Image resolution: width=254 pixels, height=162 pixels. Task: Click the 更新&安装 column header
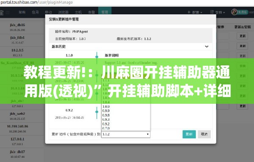pos(243,27)
